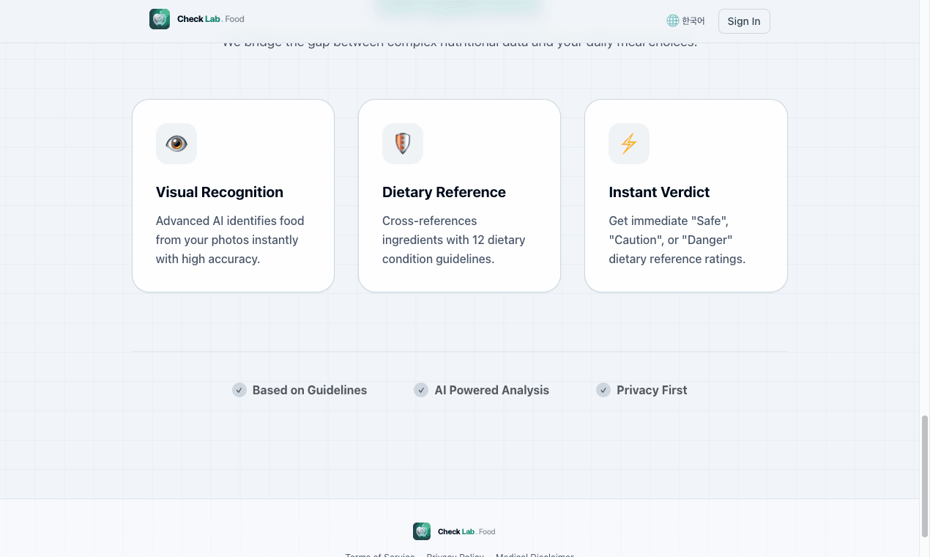930x557 pixels.
Task: Click the eye icon on Visual Recognition card
Action: point(176,144)
